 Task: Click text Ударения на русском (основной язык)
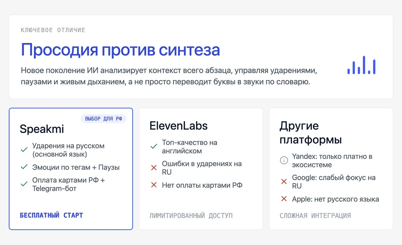point(68,150)
